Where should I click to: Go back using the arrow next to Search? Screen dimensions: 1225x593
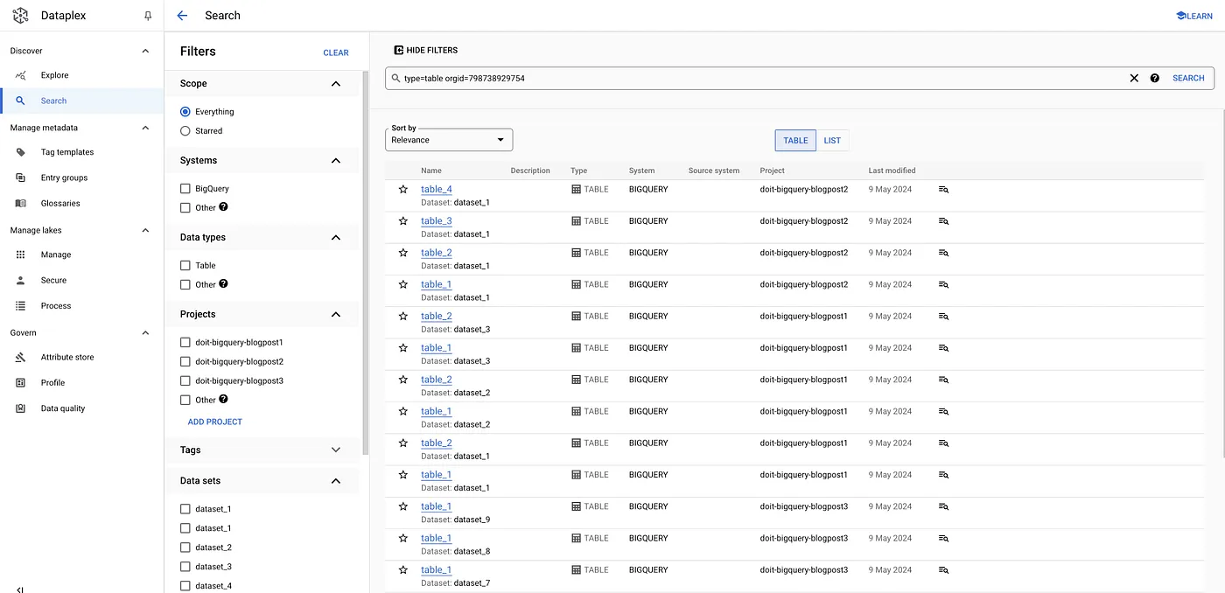tap(182, 15)
